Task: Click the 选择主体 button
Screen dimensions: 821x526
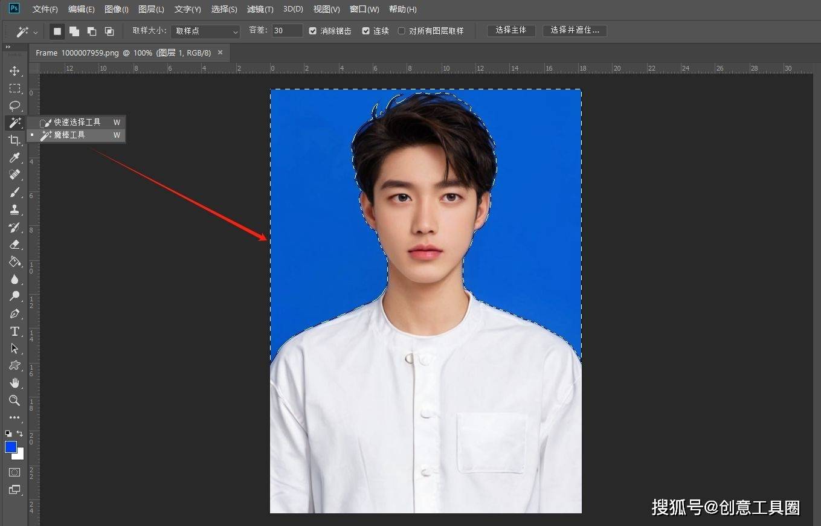Action: [x=511, y=30]
